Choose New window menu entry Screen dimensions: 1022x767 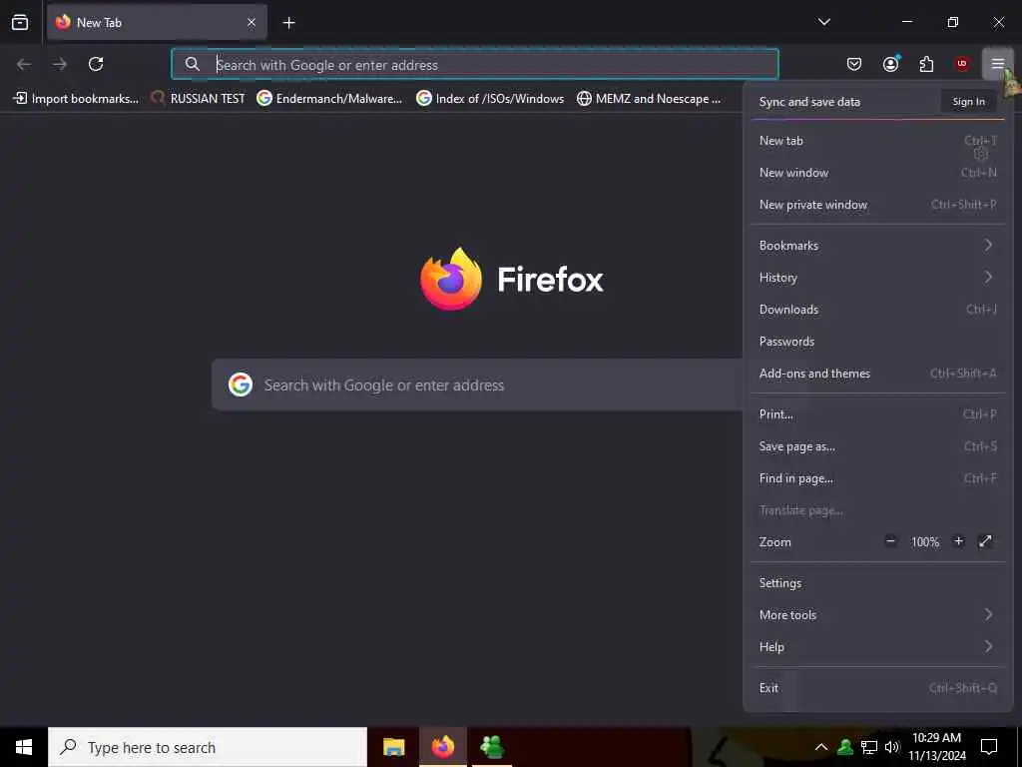coord(878,172)
